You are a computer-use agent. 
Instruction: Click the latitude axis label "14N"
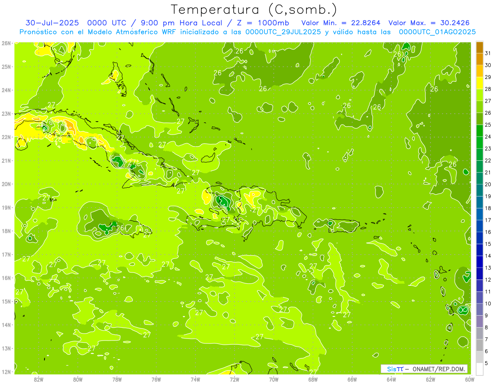(x=6, y=325)
